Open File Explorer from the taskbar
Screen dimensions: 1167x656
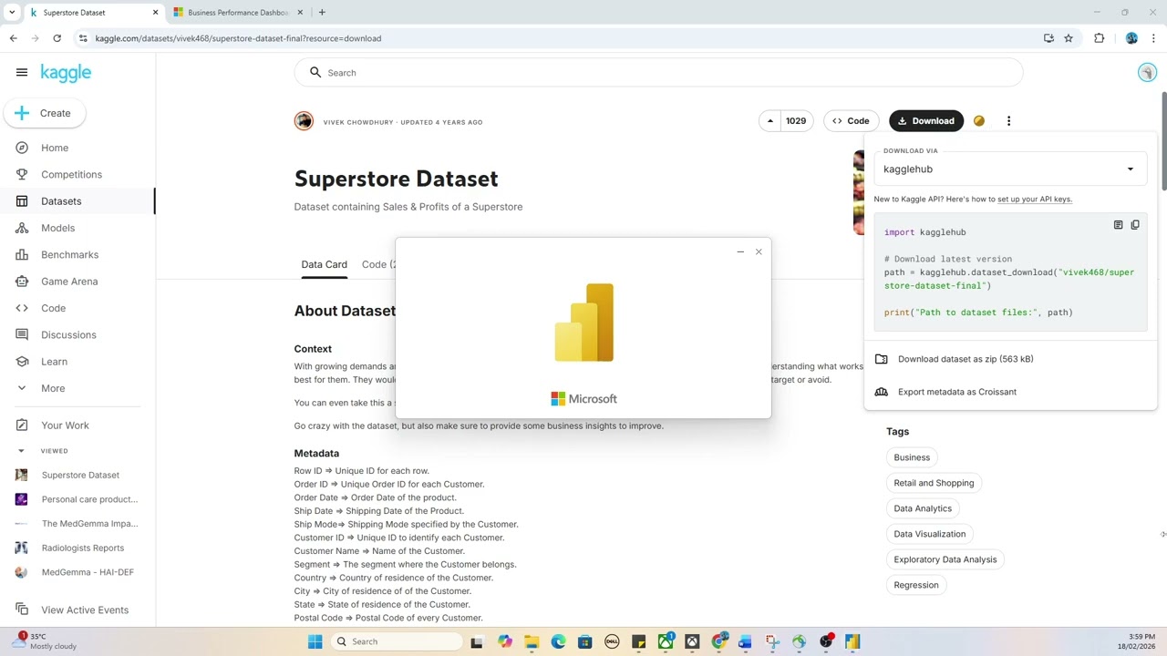(x=532, y=641)
